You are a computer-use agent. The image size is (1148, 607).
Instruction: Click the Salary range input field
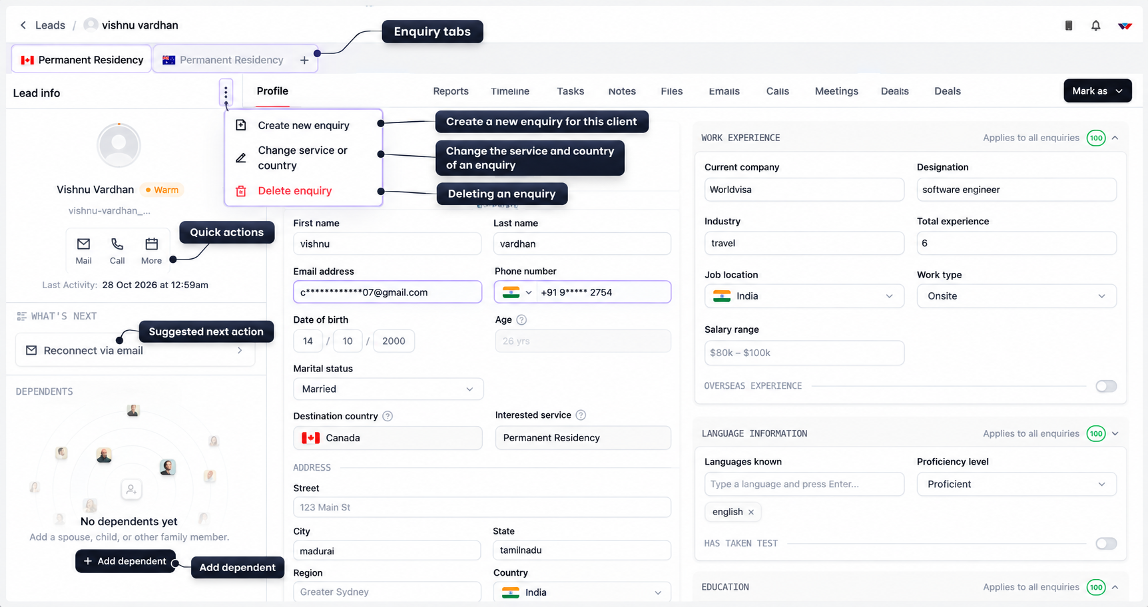[x=804, y=353]
